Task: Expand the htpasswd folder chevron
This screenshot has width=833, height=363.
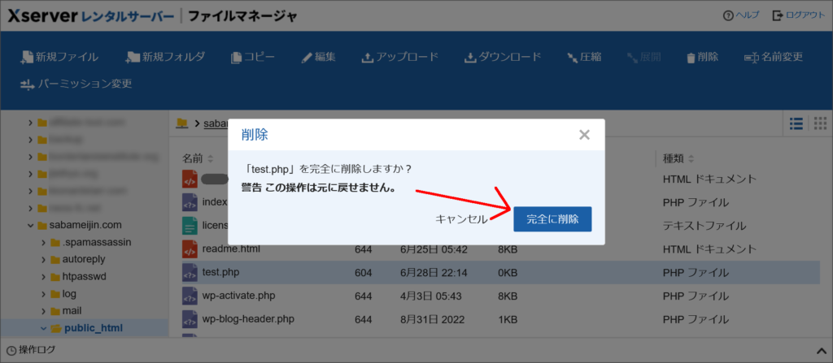Action: click(x=44, y=276)
